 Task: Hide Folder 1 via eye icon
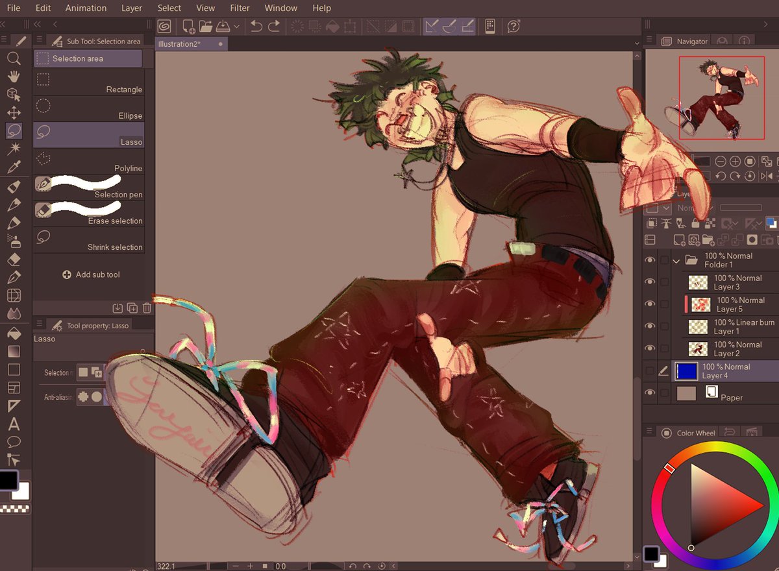650,260
